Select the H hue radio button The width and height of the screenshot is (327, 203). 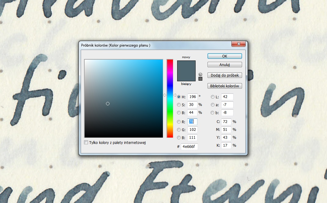coord(179,97)
